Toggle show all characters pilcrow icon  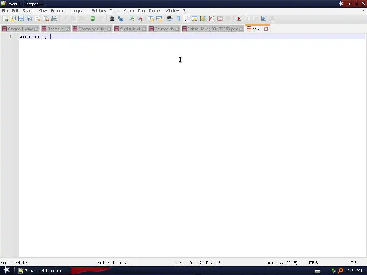[178, 19]
